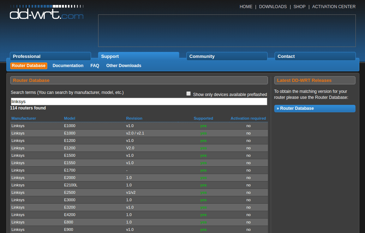Pick the E800 router model

click(x=139, y=222)
